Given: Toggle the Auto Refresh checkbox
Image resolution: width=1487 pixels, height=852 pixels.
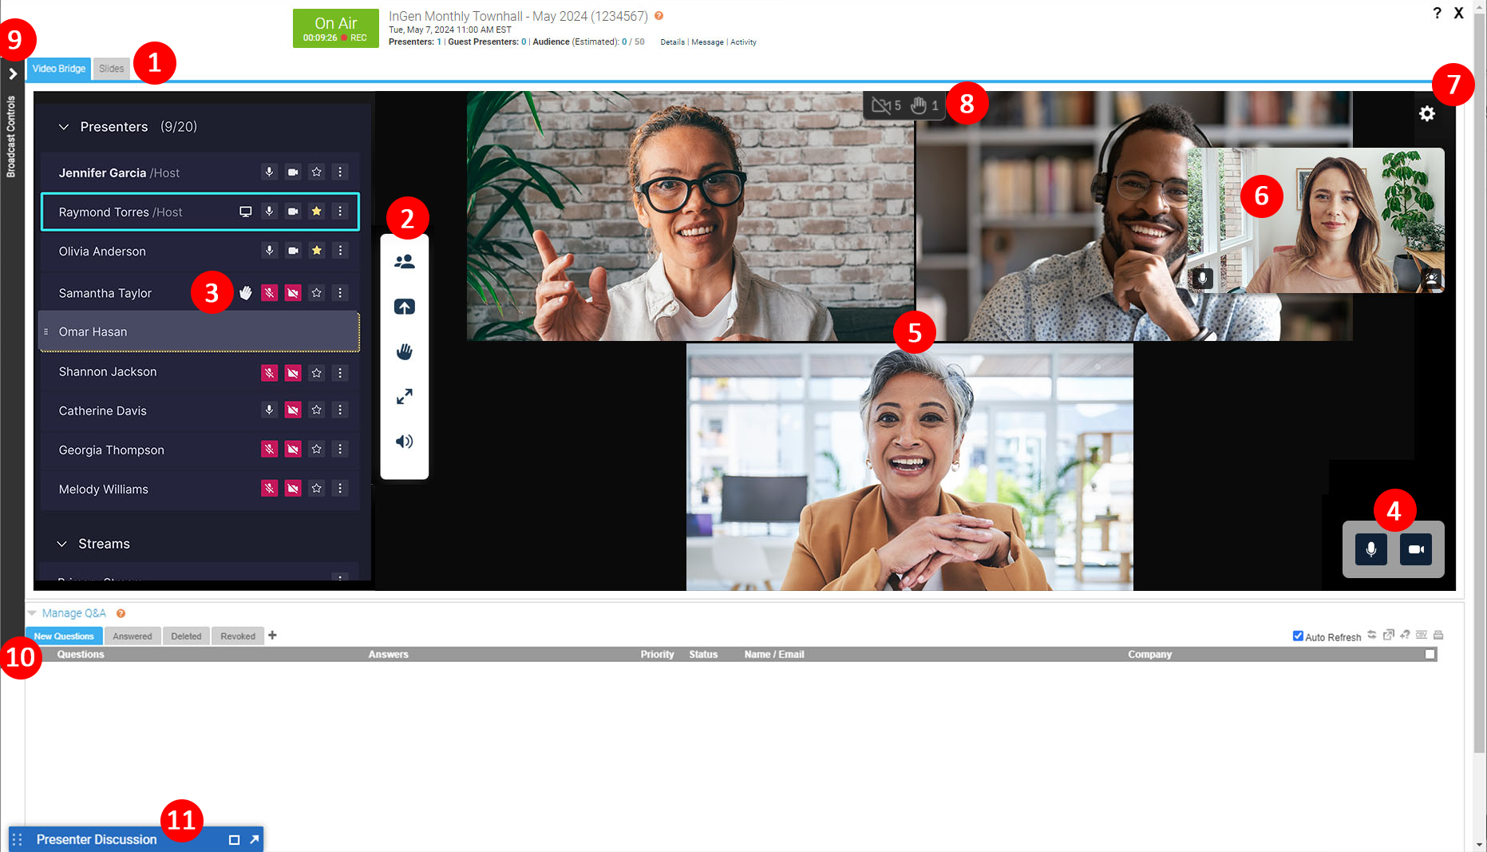Looking at the screenshot, I should [x=1298, y=636].
